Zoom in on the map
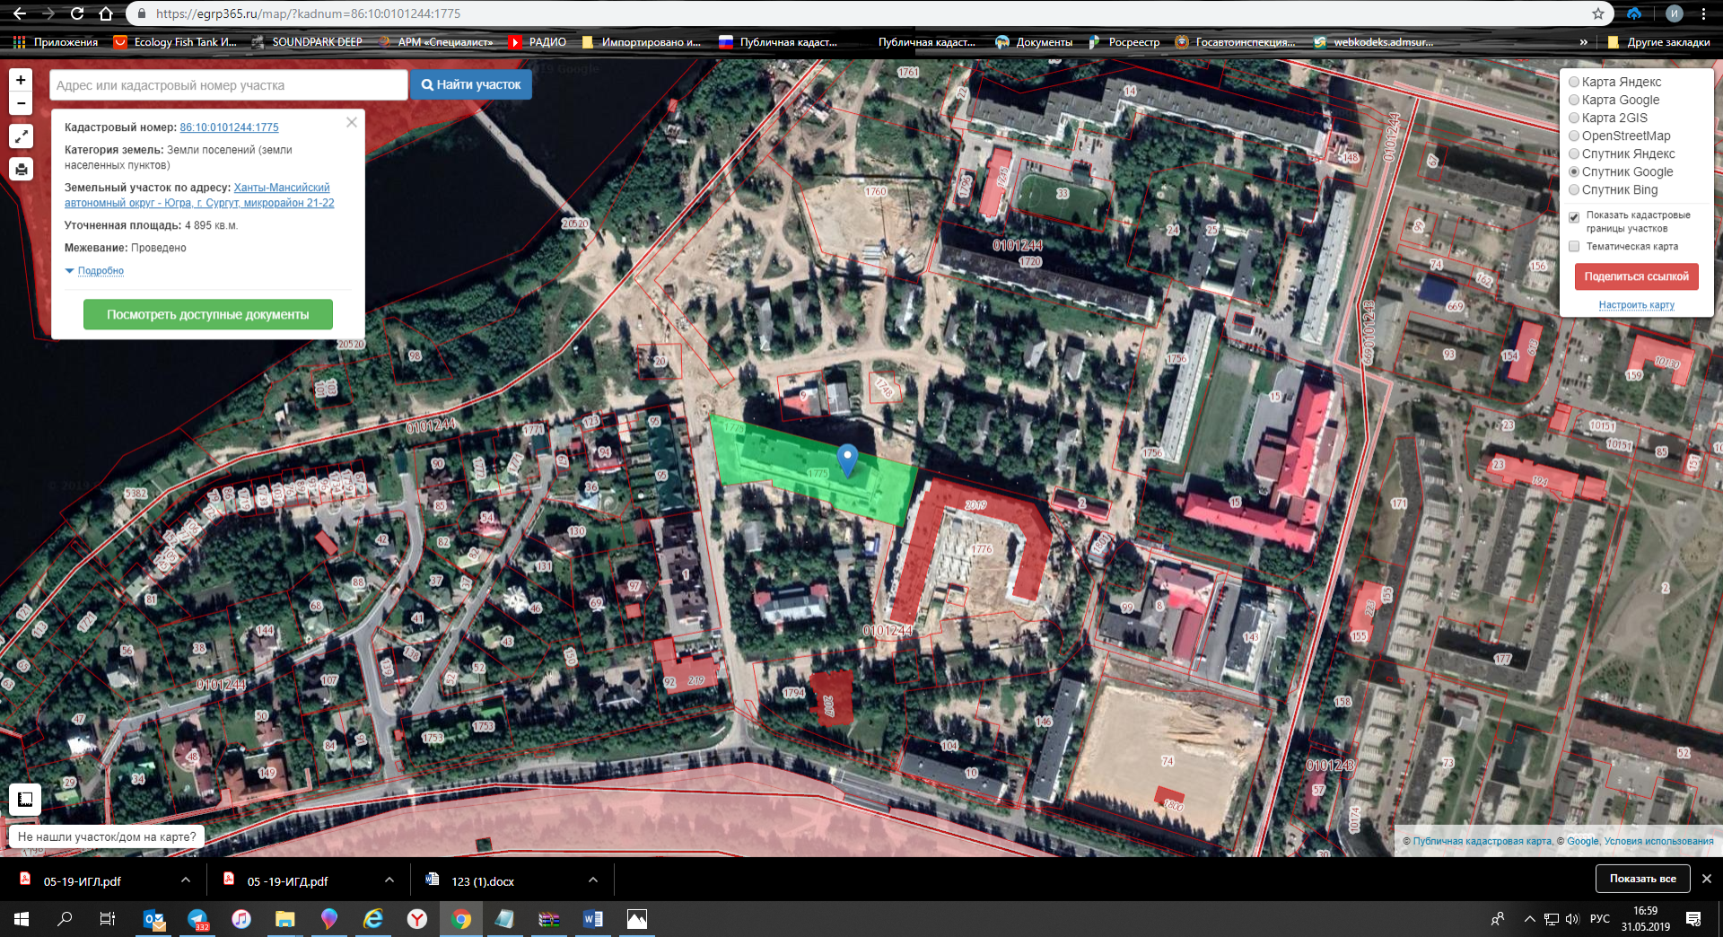The image size is (1723, 937). 21,80
